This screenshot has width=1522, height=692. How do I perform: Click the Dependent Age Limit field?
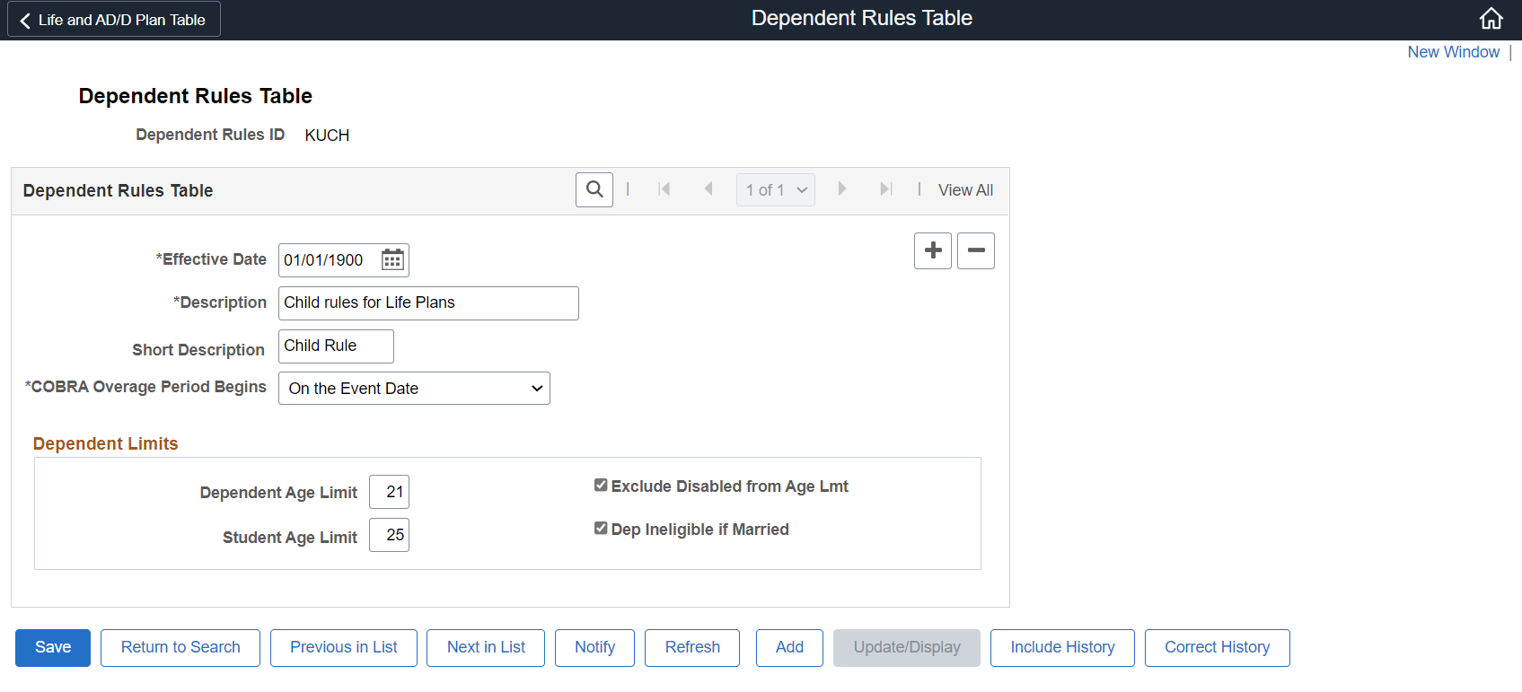(390, 492)
